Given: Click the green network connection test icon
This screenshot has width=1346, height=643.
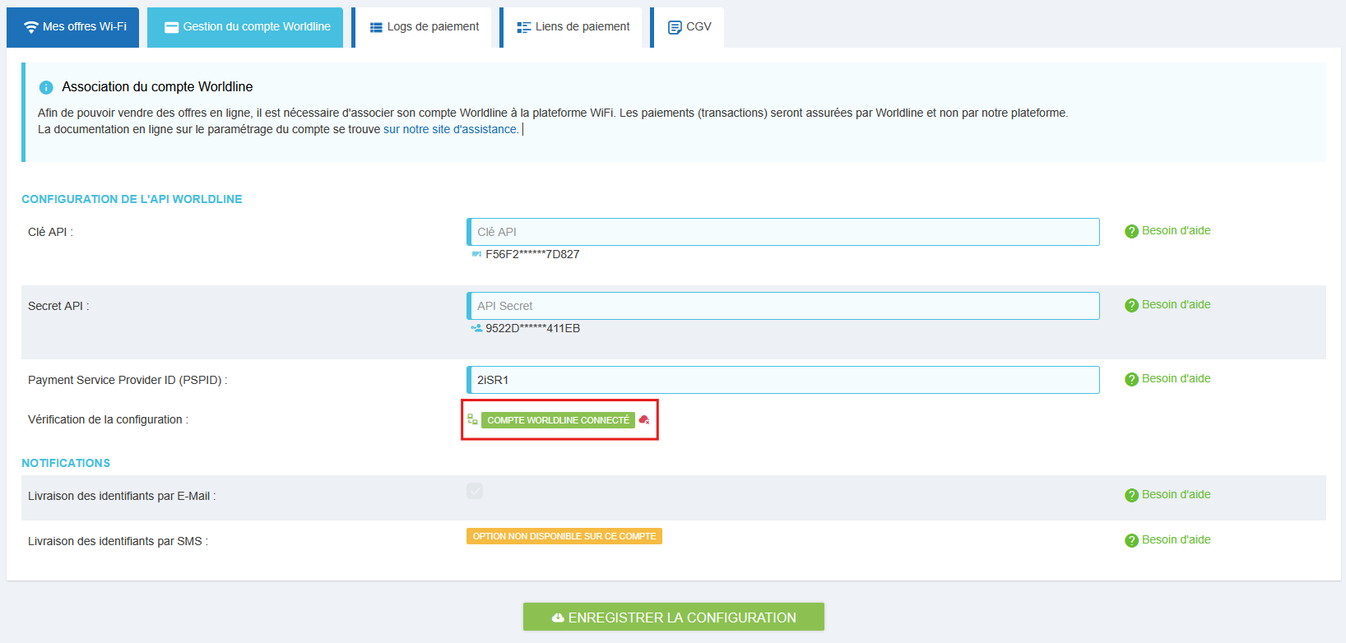Looking at the screenshot, I should (472, 419).
